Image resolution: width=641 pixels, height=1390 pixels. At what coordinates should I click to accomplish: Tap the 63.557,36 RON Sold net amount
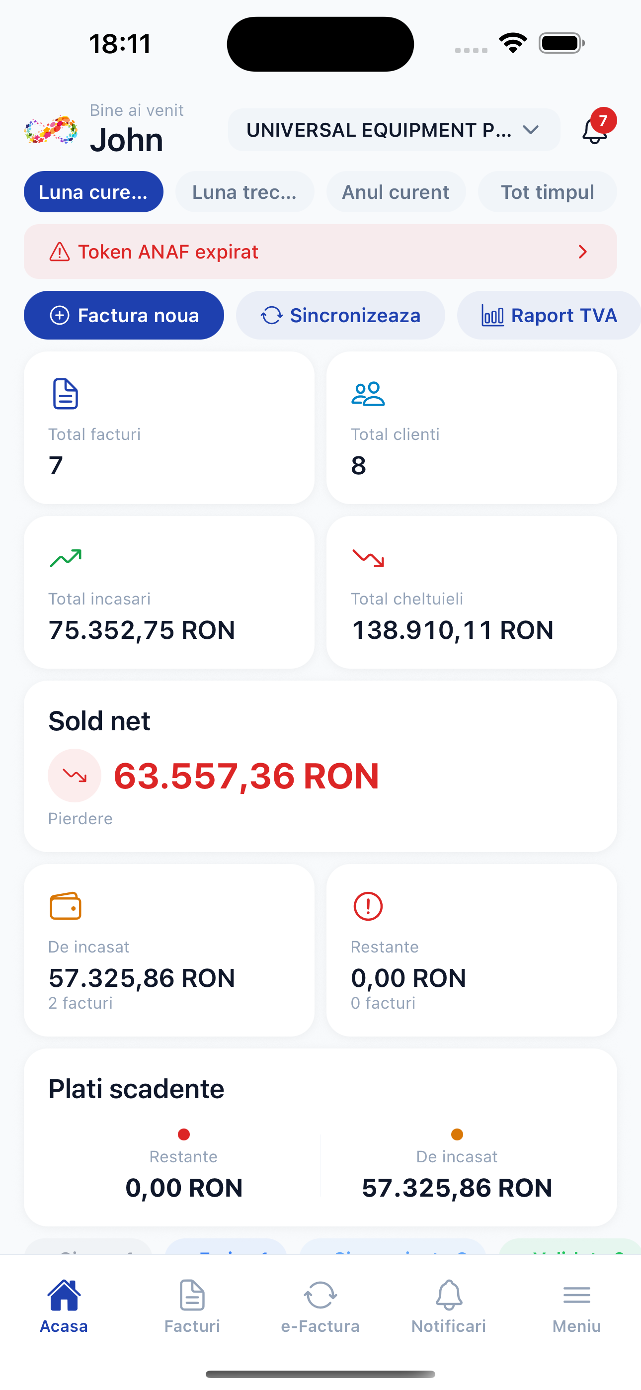[x=246, y=776]
